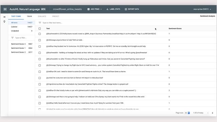217x122 pixels.
Task: Filter by Sentiment Score: 2
Action: pyautogui.click(x=22, y=52)
